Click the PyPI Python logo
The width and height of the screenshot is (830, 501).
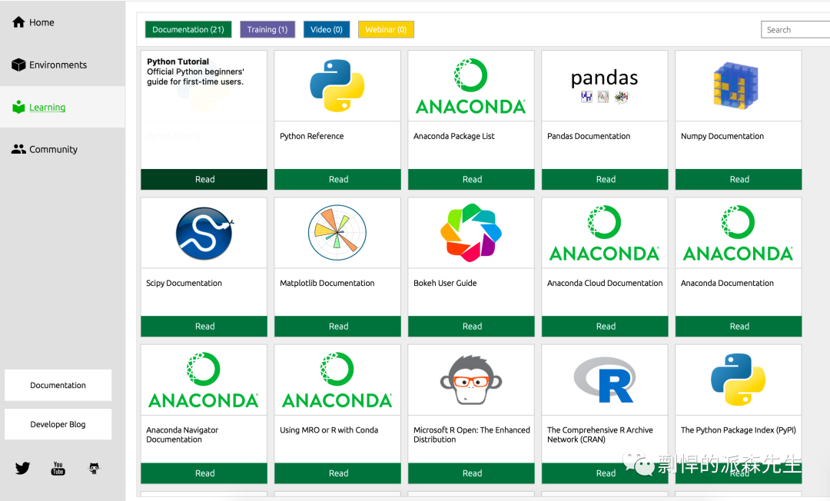point(738,380)
